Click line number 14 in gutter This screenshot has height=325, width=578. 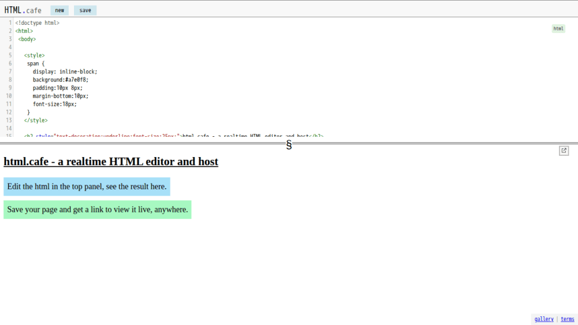pos(9,129)
